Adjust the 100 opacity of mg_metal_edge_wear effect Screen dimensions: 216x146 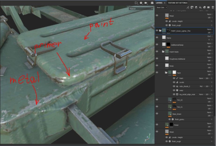pyautogui.click(x=207, y=94)
